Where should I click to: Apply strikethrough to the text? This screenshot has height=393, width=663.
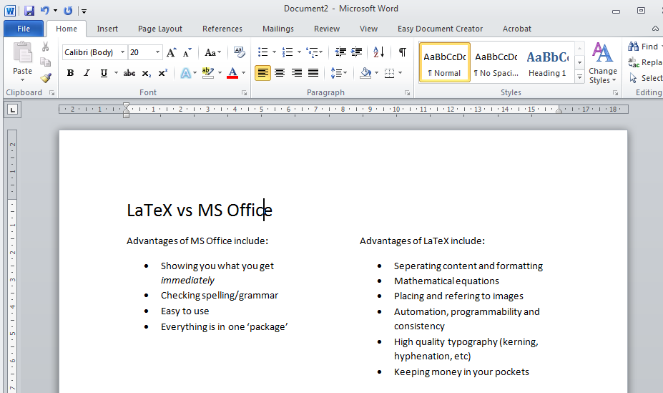(x=129, y=73)
